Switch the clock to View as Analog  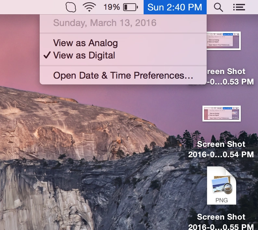tap(85, 43)
